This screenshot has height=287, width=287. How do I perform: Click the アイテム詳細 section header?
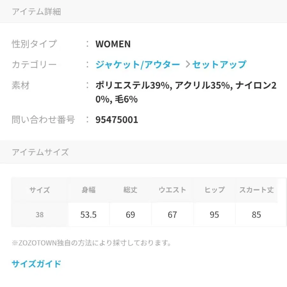click(x=37, y=11)
